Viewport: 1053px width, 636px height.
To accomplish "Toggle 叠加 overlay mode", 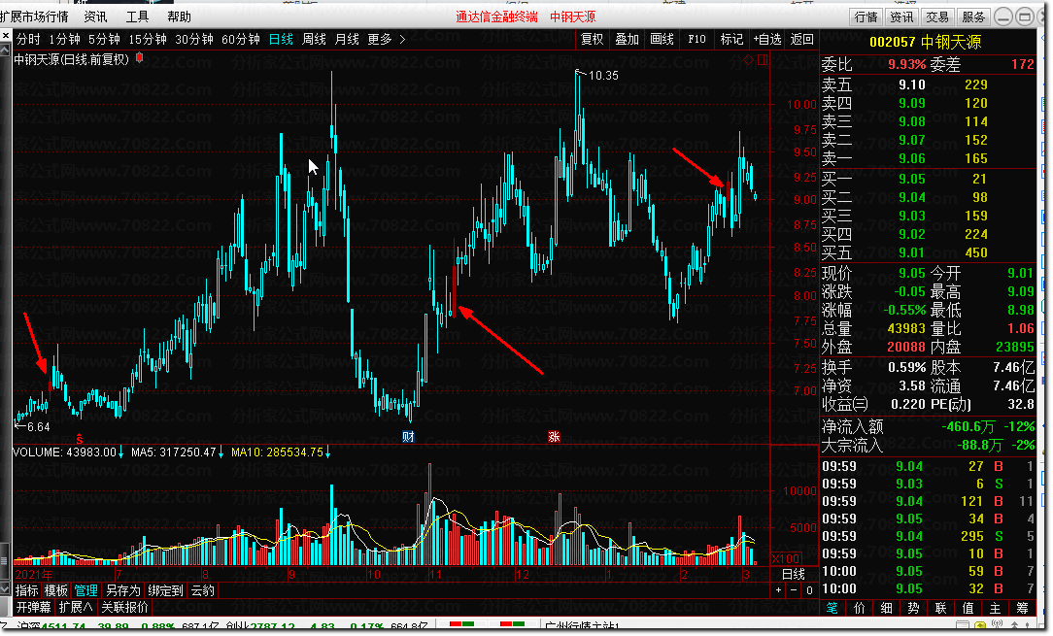I will (x=628, y=39).
